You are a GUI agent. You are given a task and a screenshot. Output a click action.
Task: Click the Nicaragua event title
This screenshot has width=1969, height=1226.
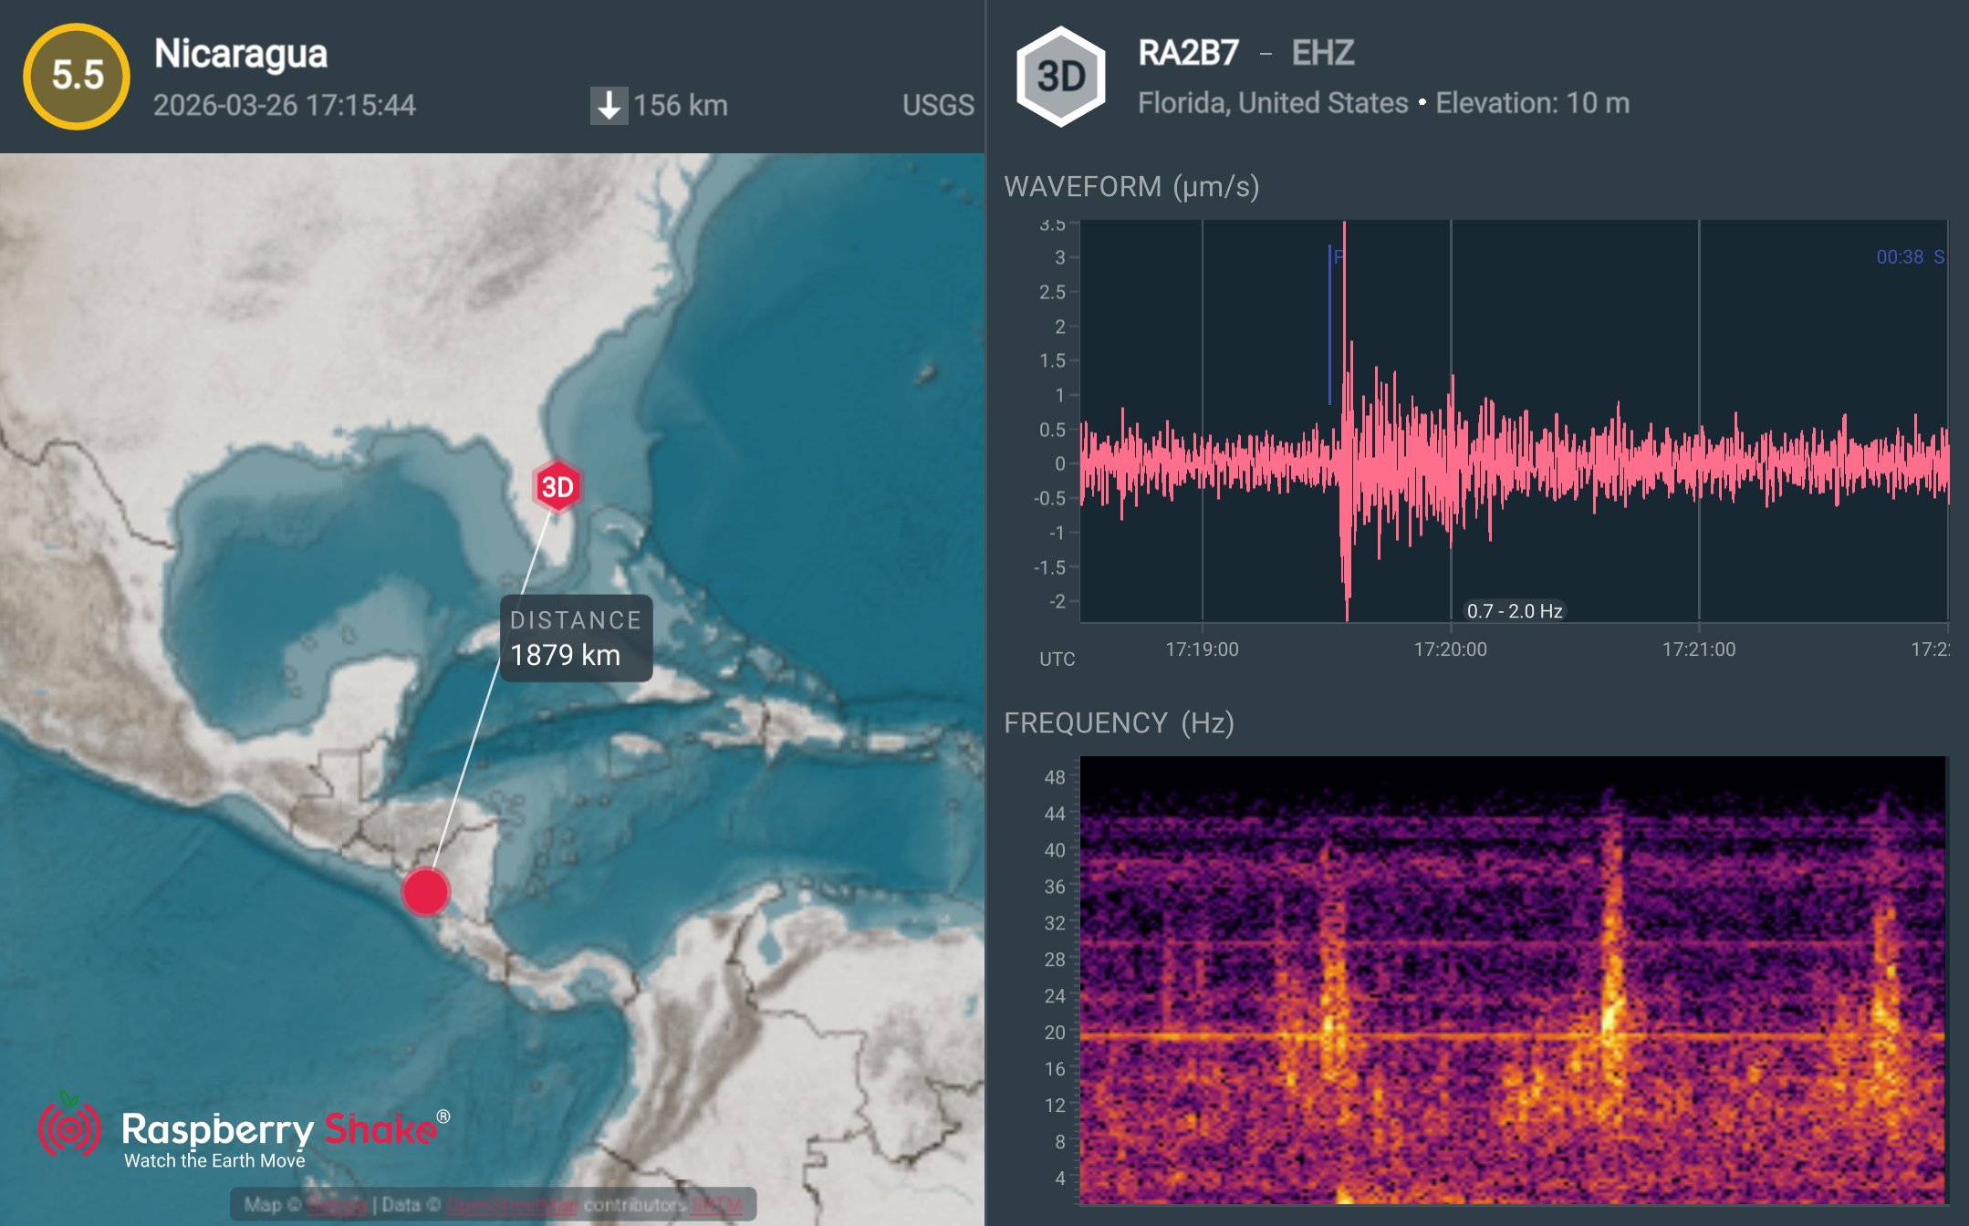(241, 53)
